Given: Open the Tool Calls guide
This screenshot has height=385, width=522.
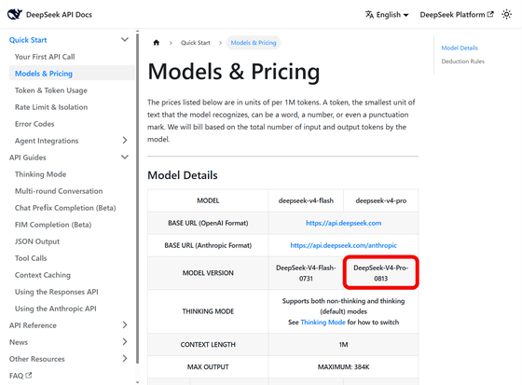Looking at the screenshot, I should pos(31,258).
